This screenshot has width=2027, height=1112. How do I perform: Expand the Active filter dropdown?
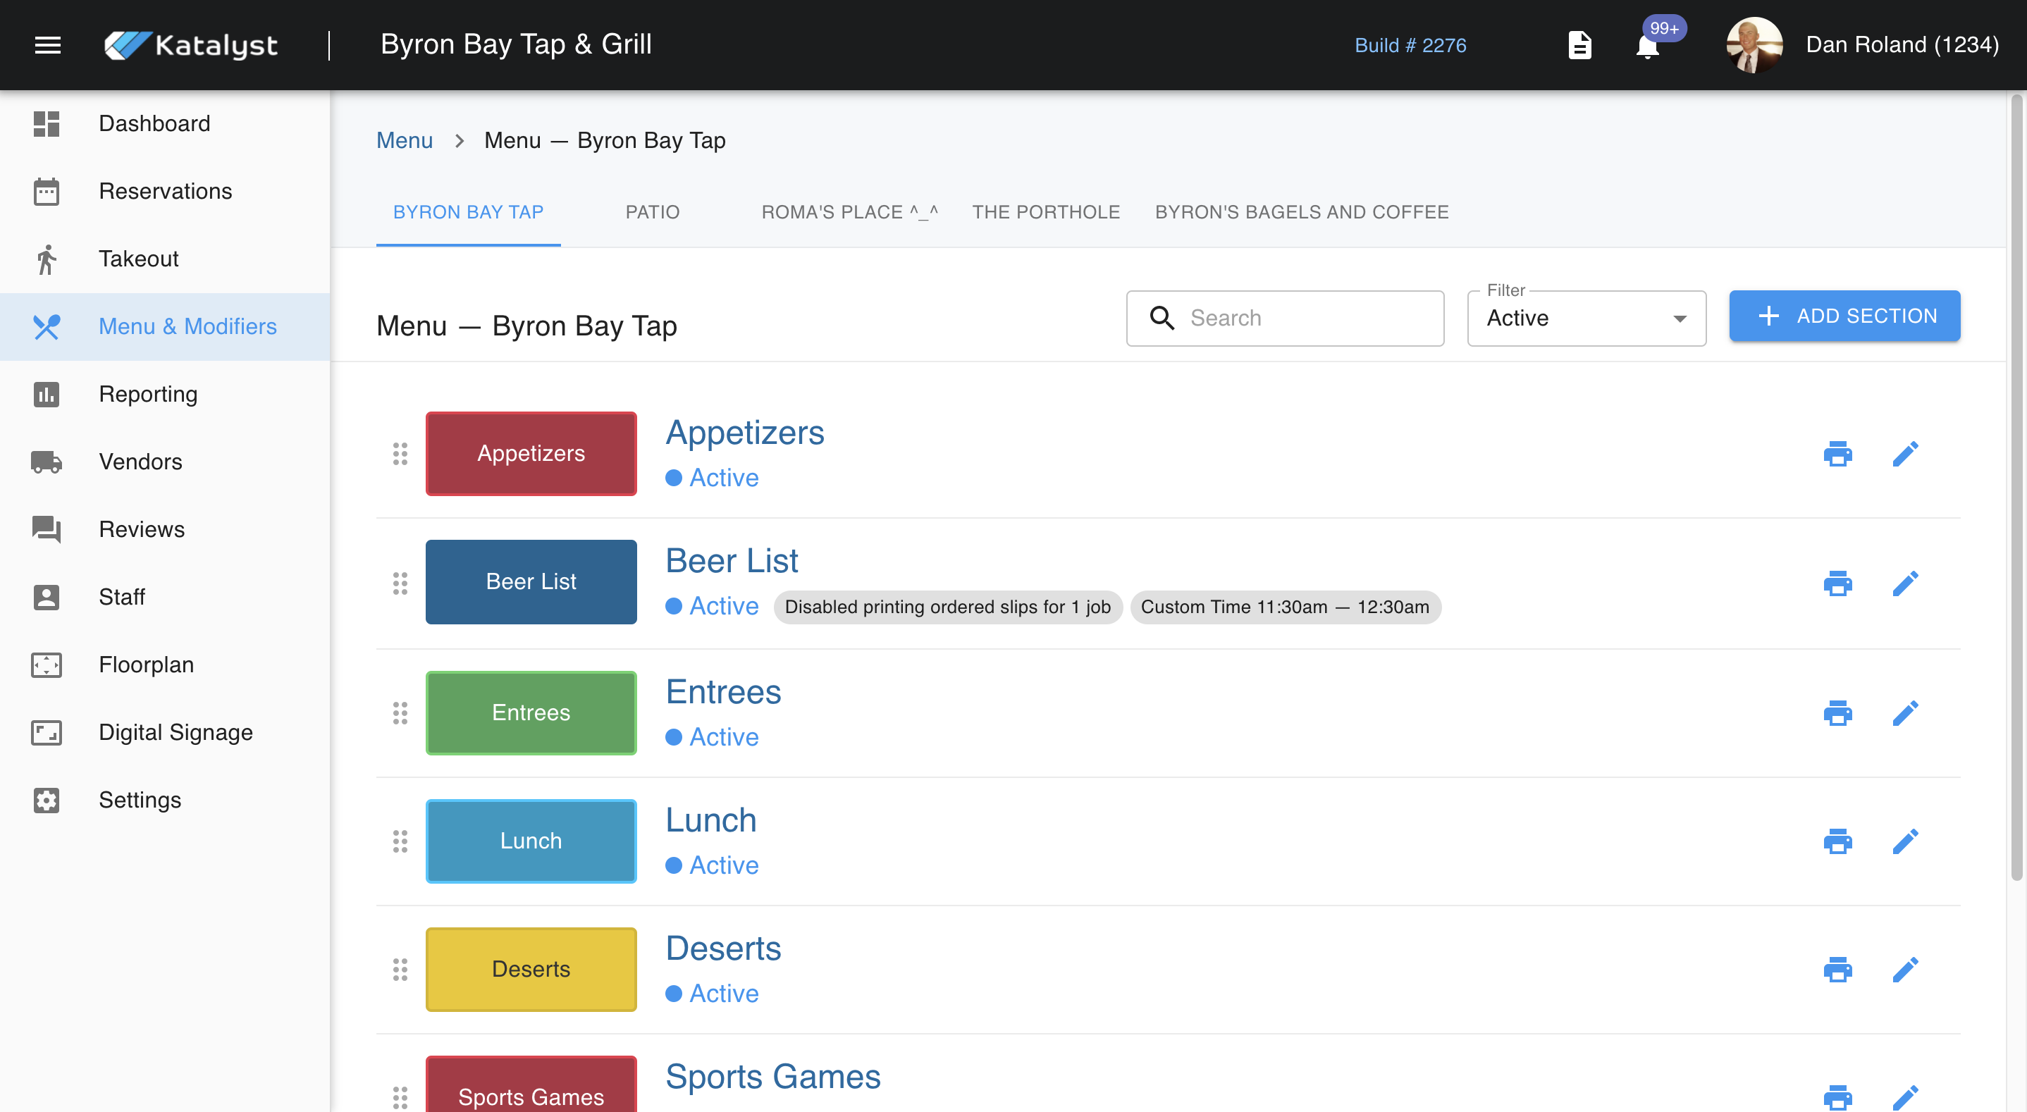tap(1586, 318)
